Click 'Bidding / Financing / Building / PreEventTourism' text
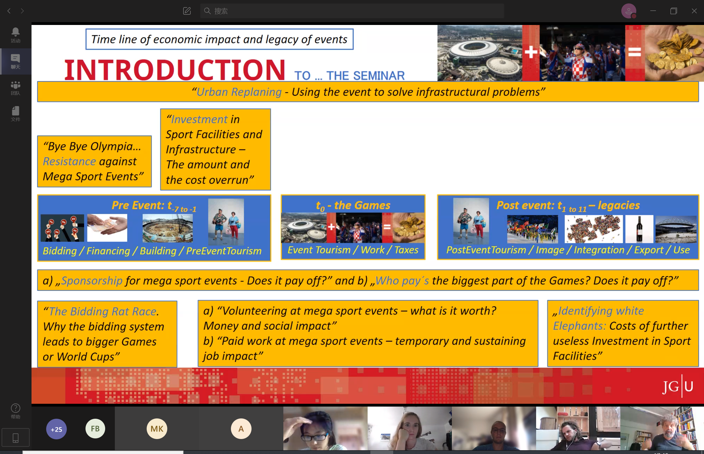Screen dimensions: 704x454 click(152, 251)
